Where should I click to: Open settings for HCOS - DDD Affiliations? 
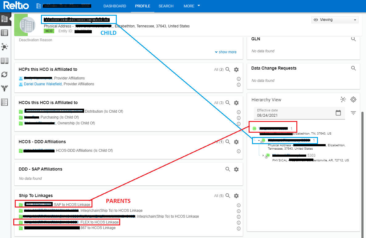(x=236, y=142)
